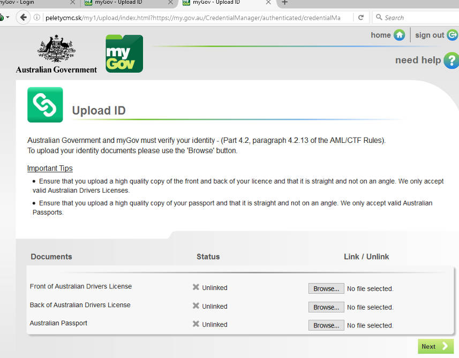Viewport: 459px width, 358px height.
Task: Open help via question mark icon
Action: 452,60
